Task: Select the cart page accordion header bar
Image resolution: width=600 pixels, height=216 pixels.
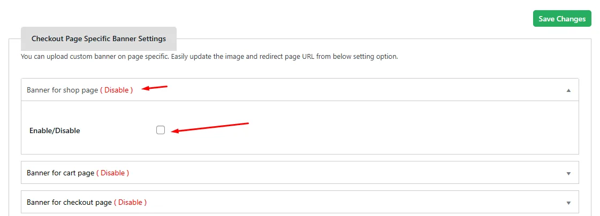Action: [300, 172]
